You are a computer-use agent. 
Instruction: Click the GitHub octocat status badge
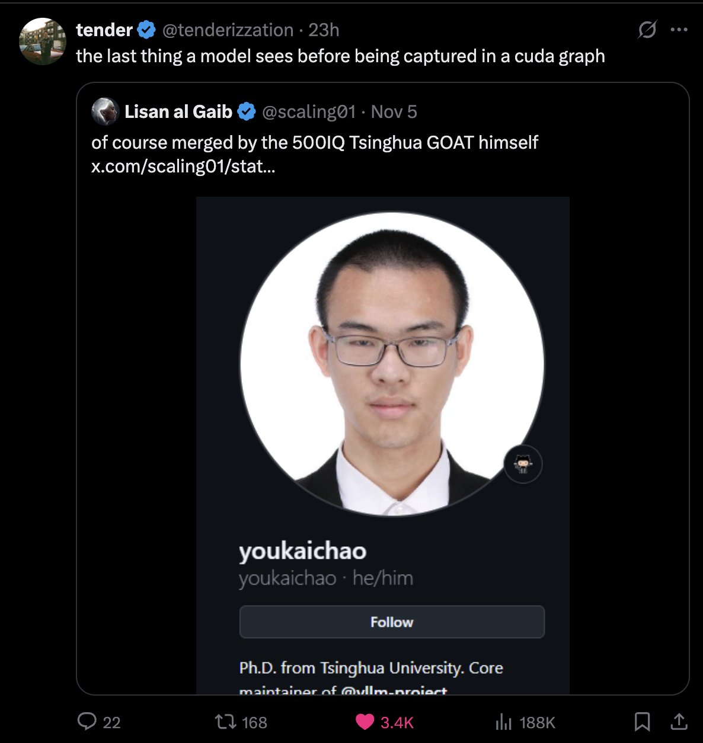pyautogui.click(x=523, y=464)
